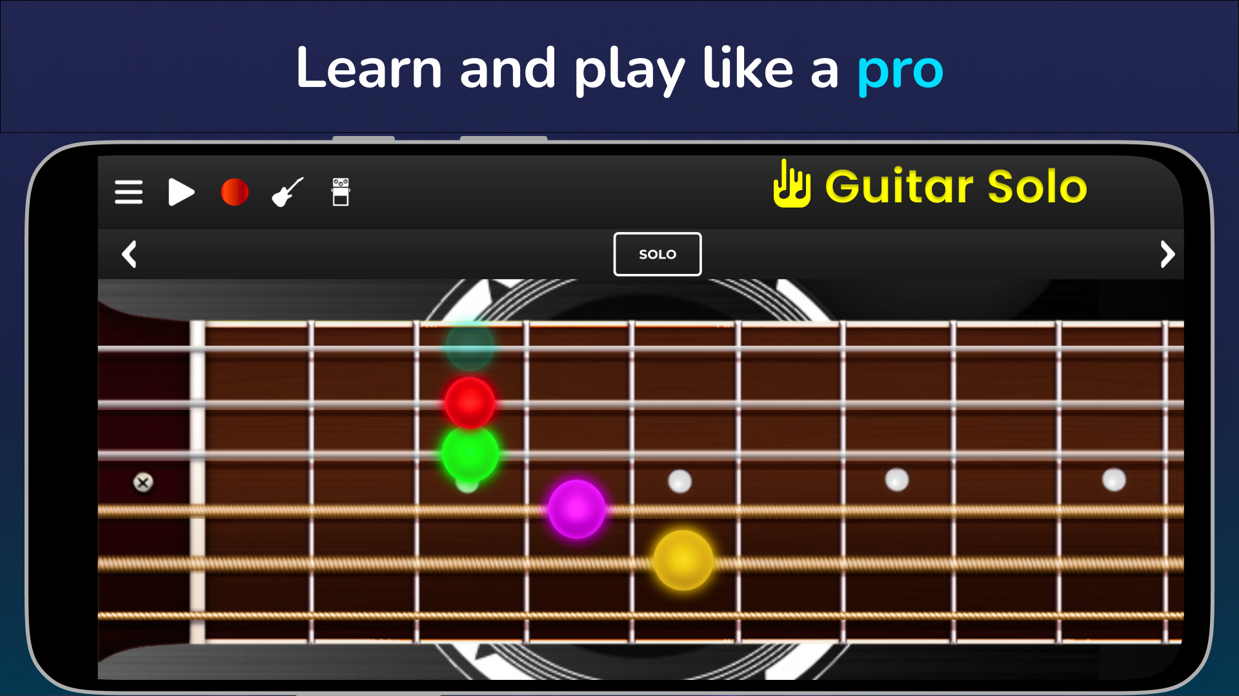The image size is (1239, 696).
Task: Tap the seventh-fret white inlay dot
Action: pos(897,480)
